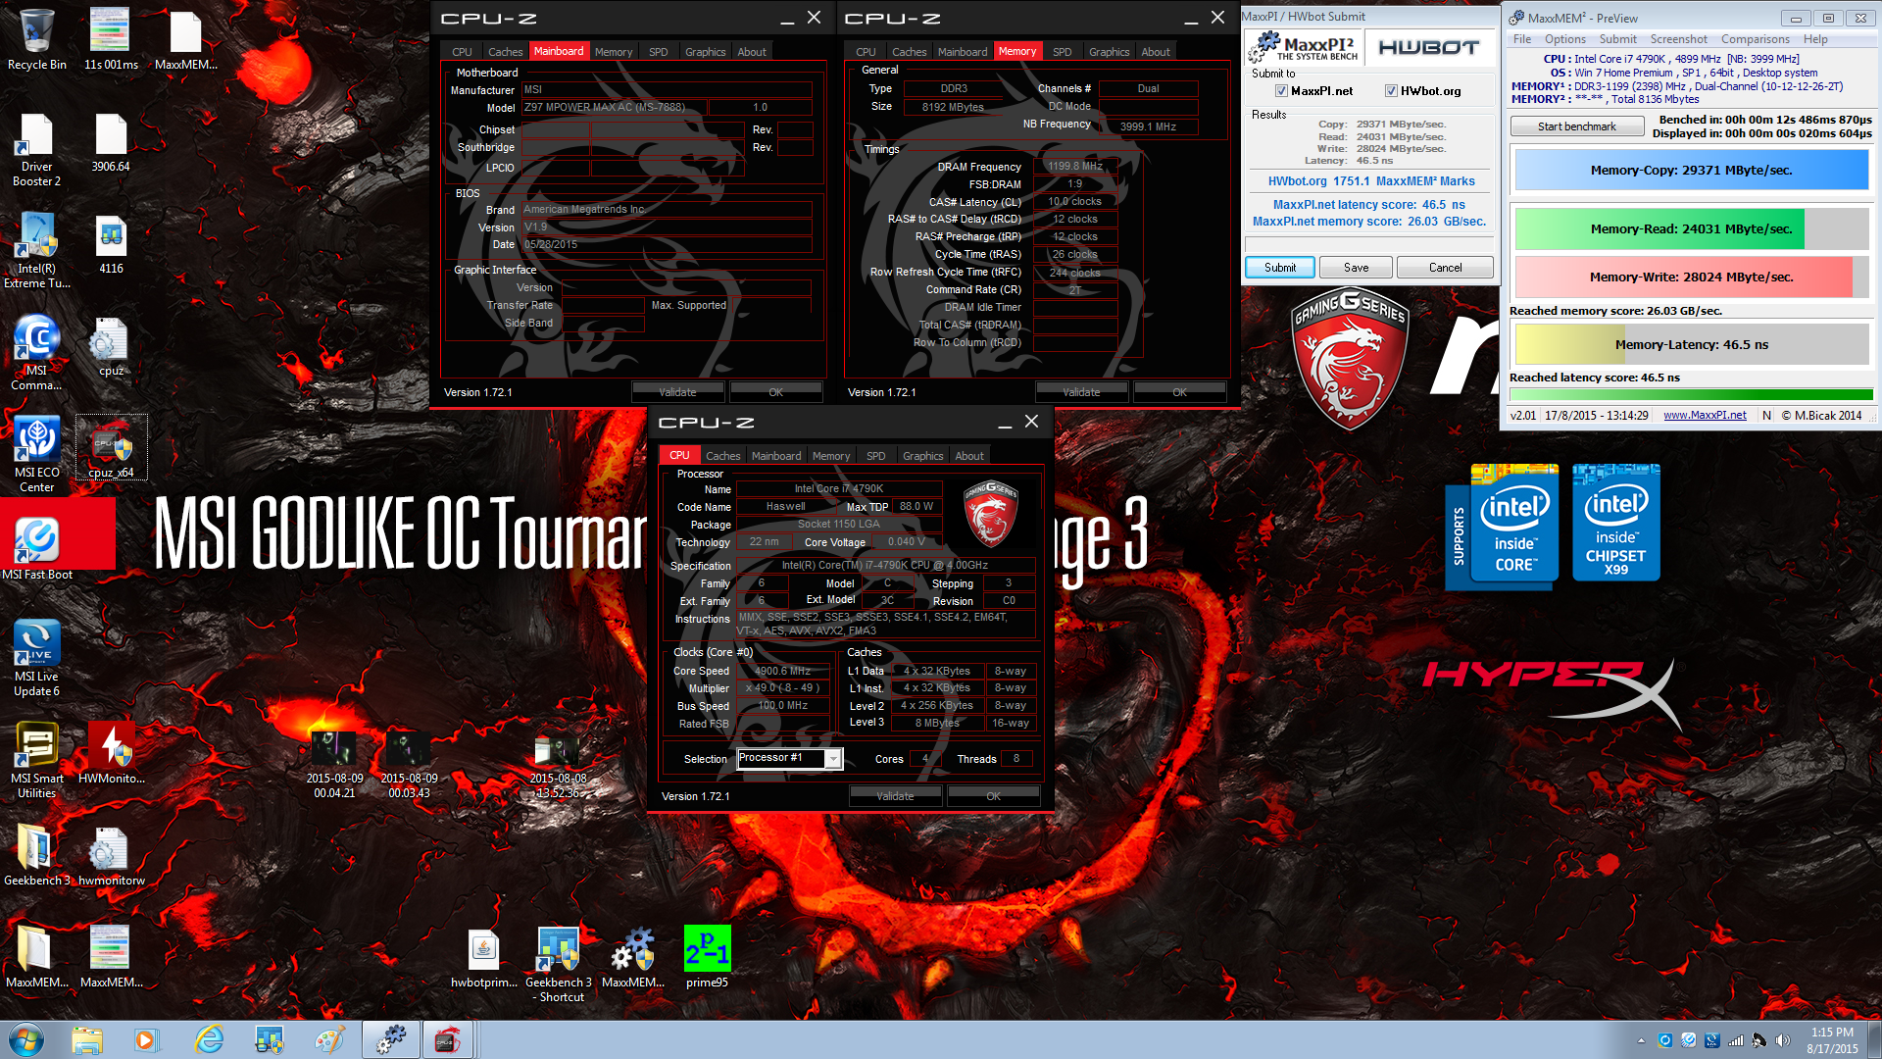
Task: Open the 11s 001ms desktop file
Action: coord(111,39)
